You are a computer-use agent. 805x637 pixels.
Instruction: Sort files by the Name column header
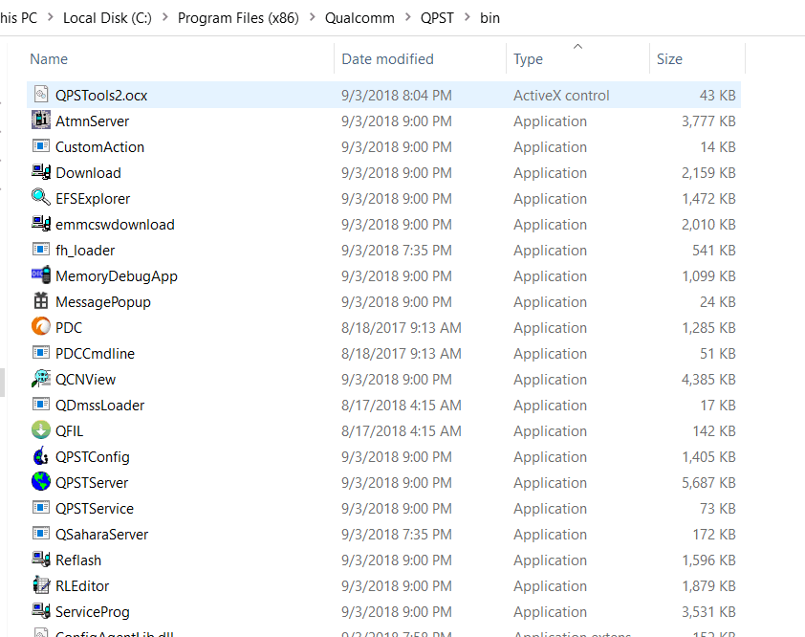pyautogui.click(x=49, y=58)
